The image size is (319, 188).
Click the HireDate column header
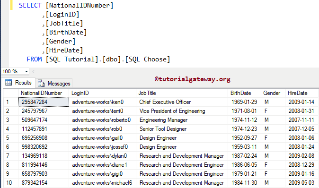point(302,93)
